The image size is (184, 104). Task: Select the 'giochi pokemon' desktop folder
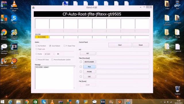click(167, 20)
